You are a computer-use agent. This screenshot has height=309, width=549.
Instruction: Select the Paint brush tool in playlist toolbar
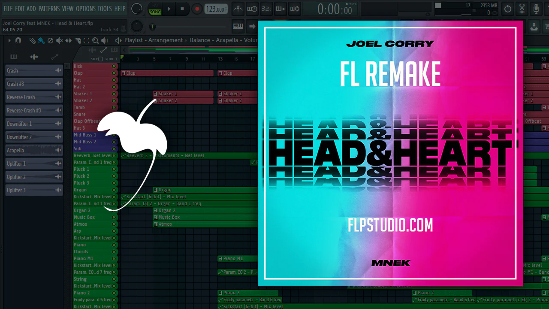pos(41,40)
